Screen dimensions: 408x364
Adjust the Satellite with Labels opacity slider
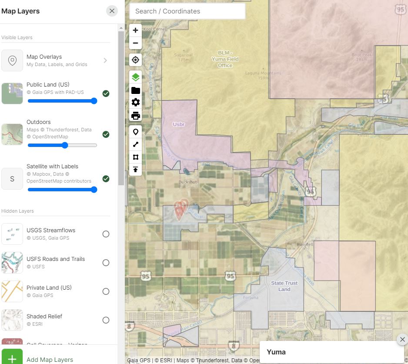94,190
